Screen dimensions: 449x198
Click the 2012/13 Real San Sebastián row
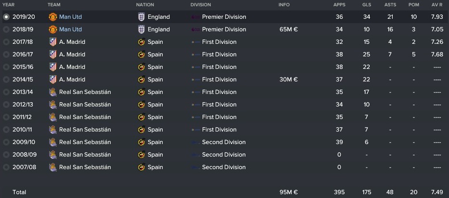click(x=224, y=105)
